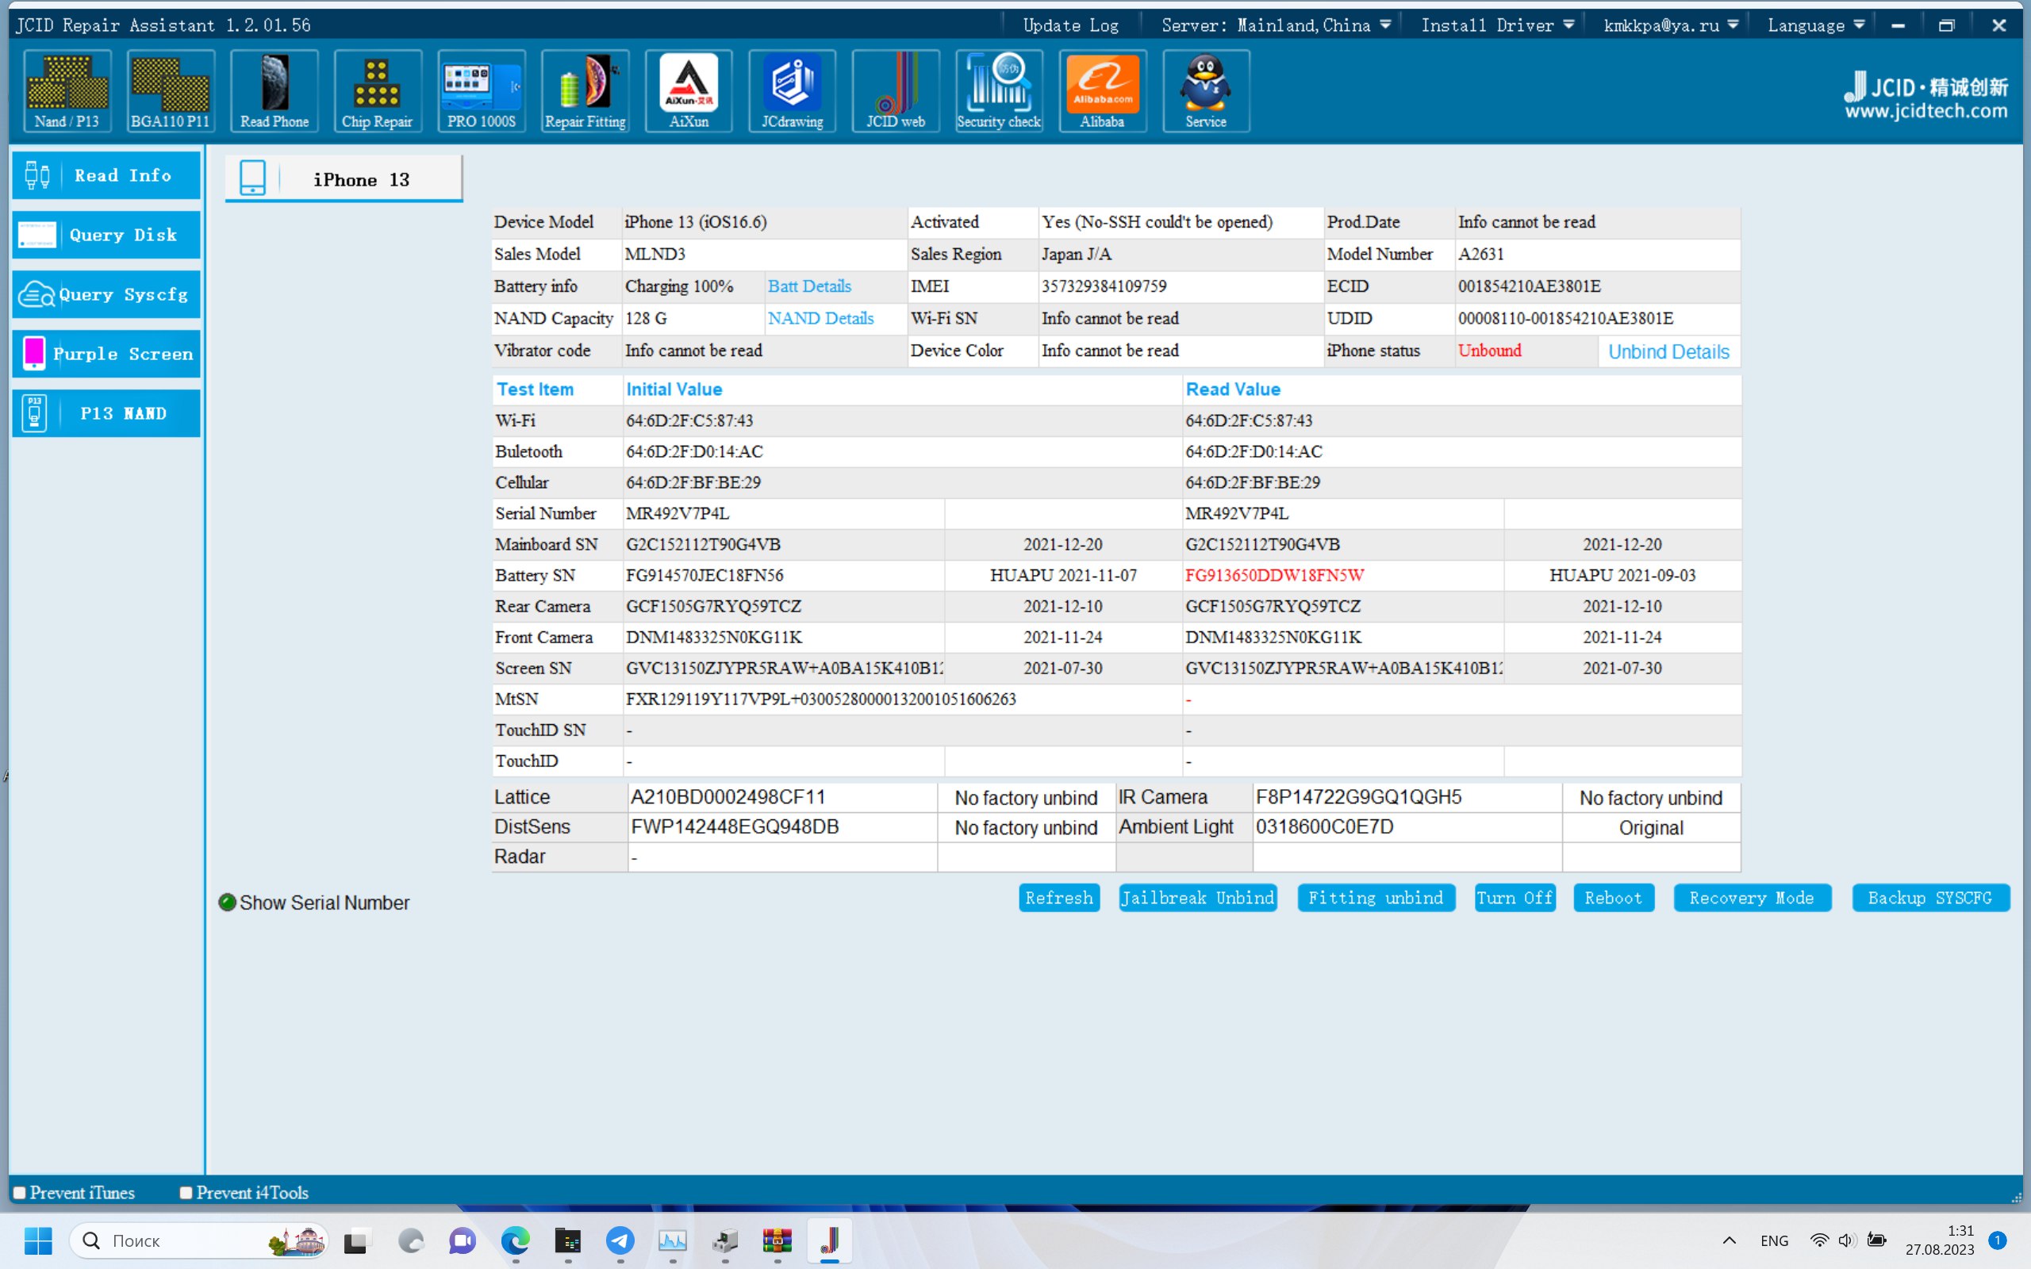Open the BGA110 P11 tool
Image resolution: width=2031 pixels, height=1269 pixels.
click(171, 90)
